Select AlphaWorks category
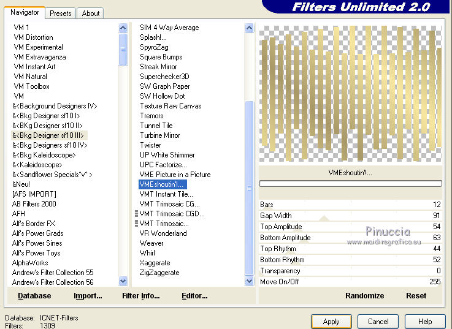452x329 pixels. tap(30, 262)
